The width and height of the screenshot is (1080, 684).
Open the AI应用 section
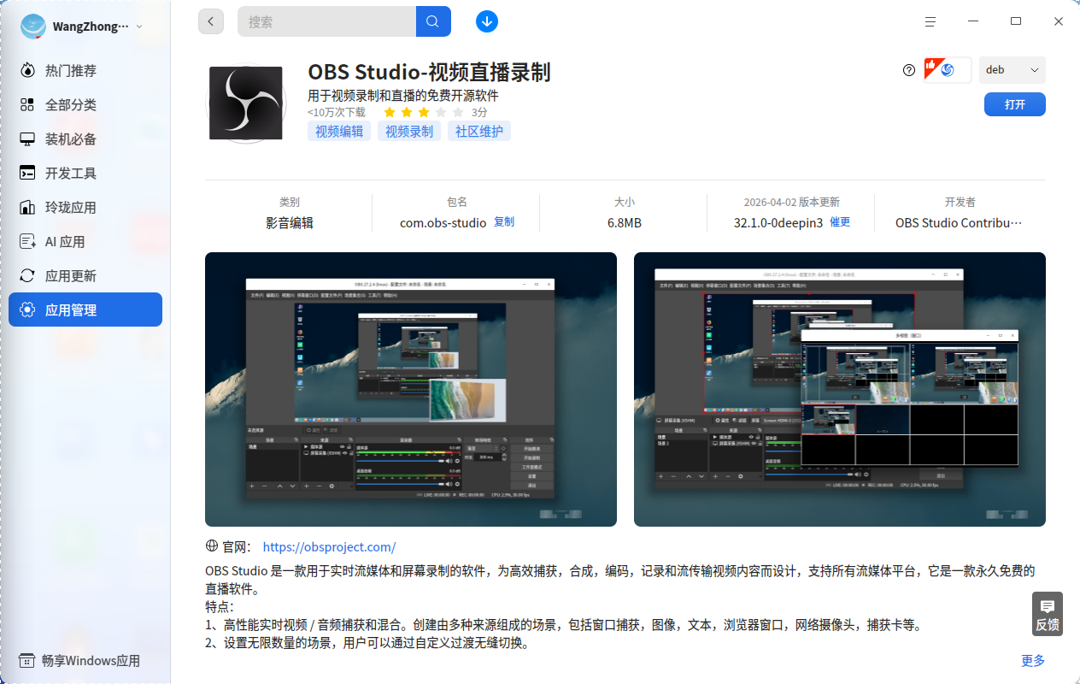point(85,242)
